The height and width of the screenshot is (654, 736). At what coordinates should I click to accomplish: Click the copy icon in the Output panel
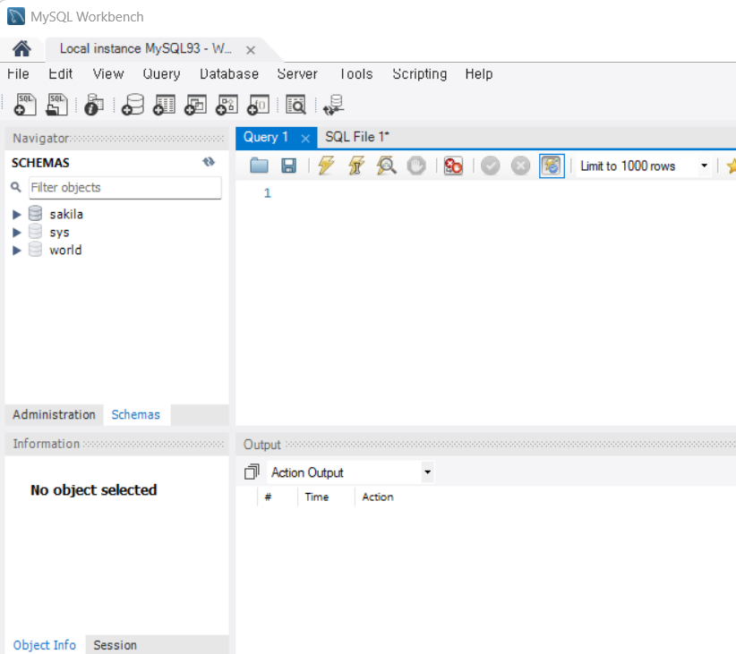click(252, 471)
